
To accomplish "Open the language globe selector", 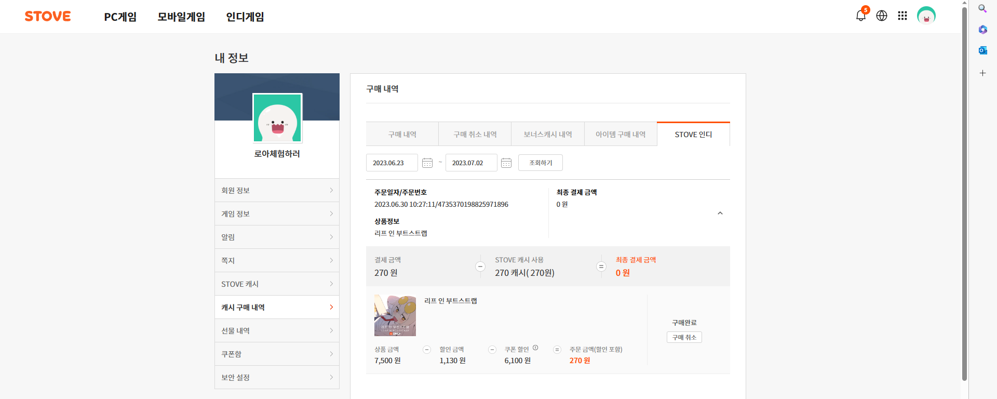I will pyautogui.click(x=882, y=16).
